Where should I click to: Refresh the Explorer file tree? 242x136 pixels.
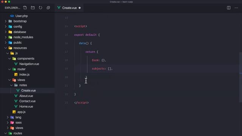(40, 8)
